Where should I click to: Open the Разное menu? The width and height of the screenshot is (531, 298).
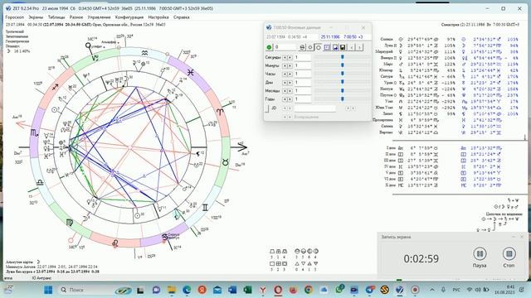tap(76, 17)
